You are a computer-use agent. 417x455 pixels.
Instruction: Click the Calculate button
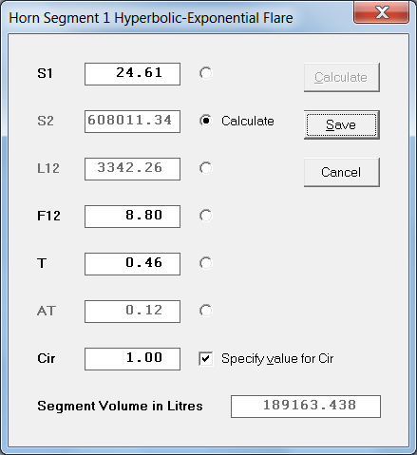pos(342,78)
